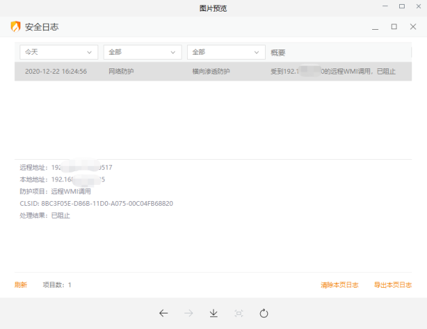This screenshot has width=427, height=329.
Task: Download the image using the download icon
Action: pyautogui.click(x=213, y=313)
